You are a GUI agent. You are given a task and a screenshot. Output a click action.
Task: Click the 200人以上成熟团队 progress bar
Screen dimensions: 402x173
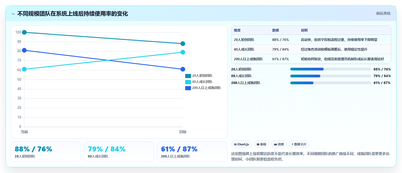click(x=331, y=83)
